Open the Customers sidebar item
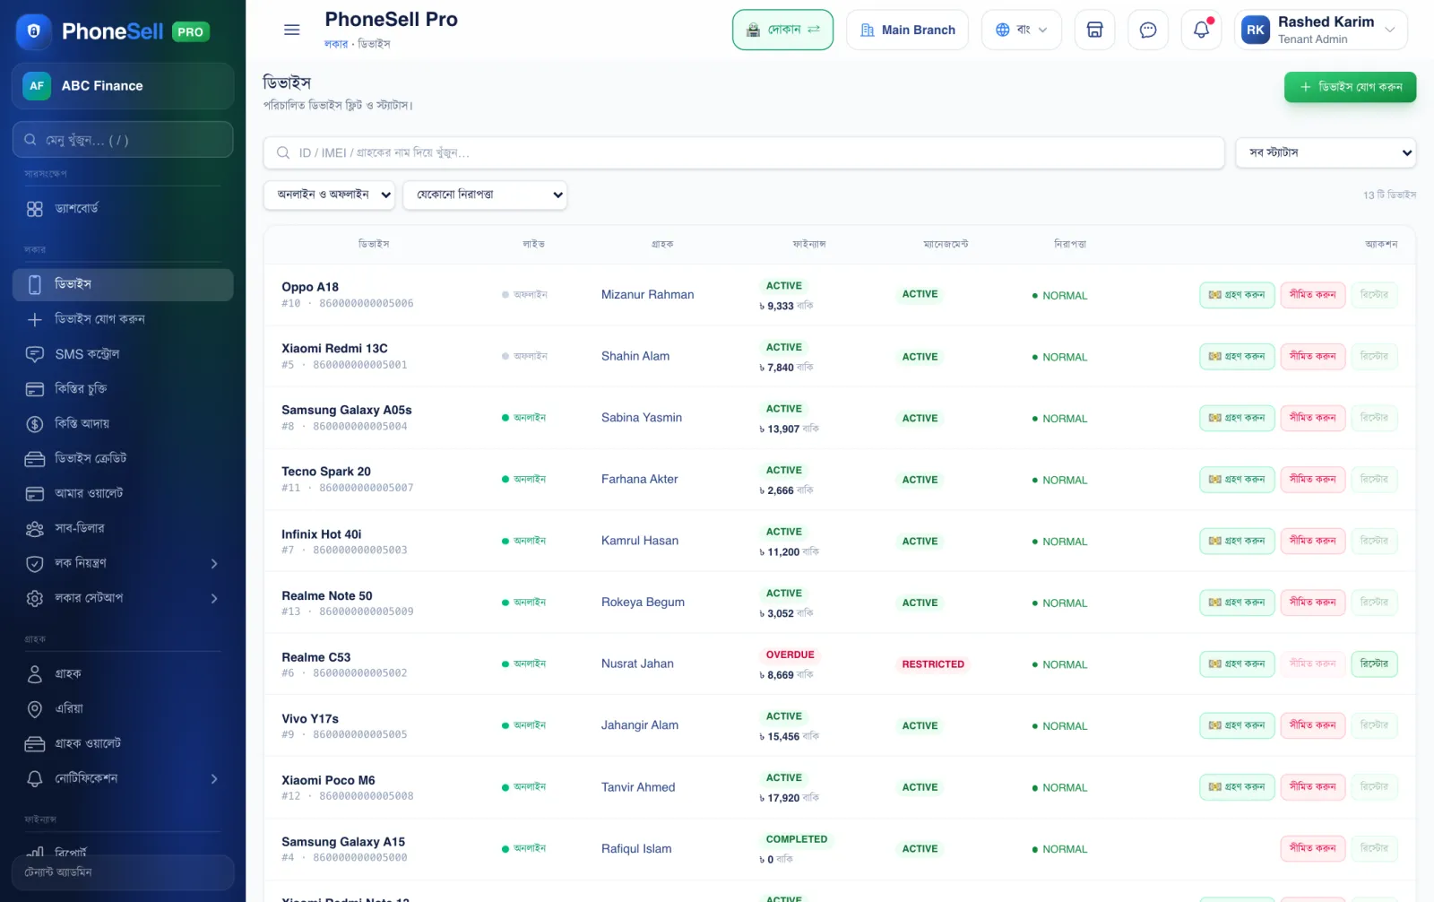Image resolution: width=1434 pixels, height=902 pixels. (x=123, y=673)
